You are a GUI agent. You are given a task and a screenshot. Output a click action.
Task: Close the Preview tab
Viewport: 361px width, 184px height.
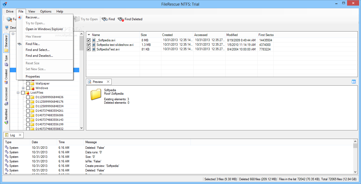(x=108, y=82)
